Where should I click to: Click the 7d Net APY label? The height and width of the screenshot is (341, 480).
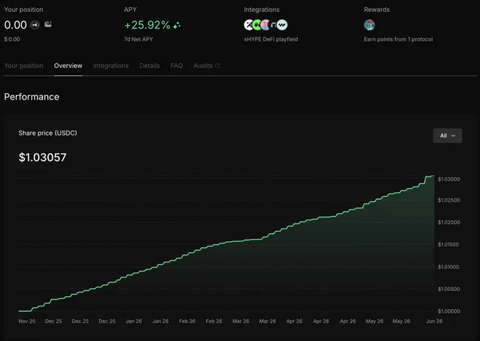click(x=138, y=39)
